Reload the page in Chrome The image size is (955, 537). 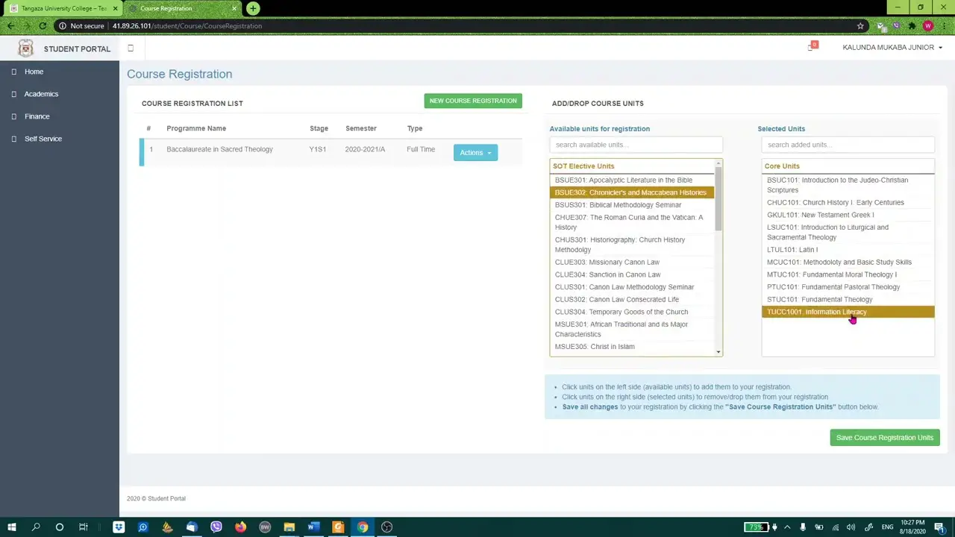(43, 26)
